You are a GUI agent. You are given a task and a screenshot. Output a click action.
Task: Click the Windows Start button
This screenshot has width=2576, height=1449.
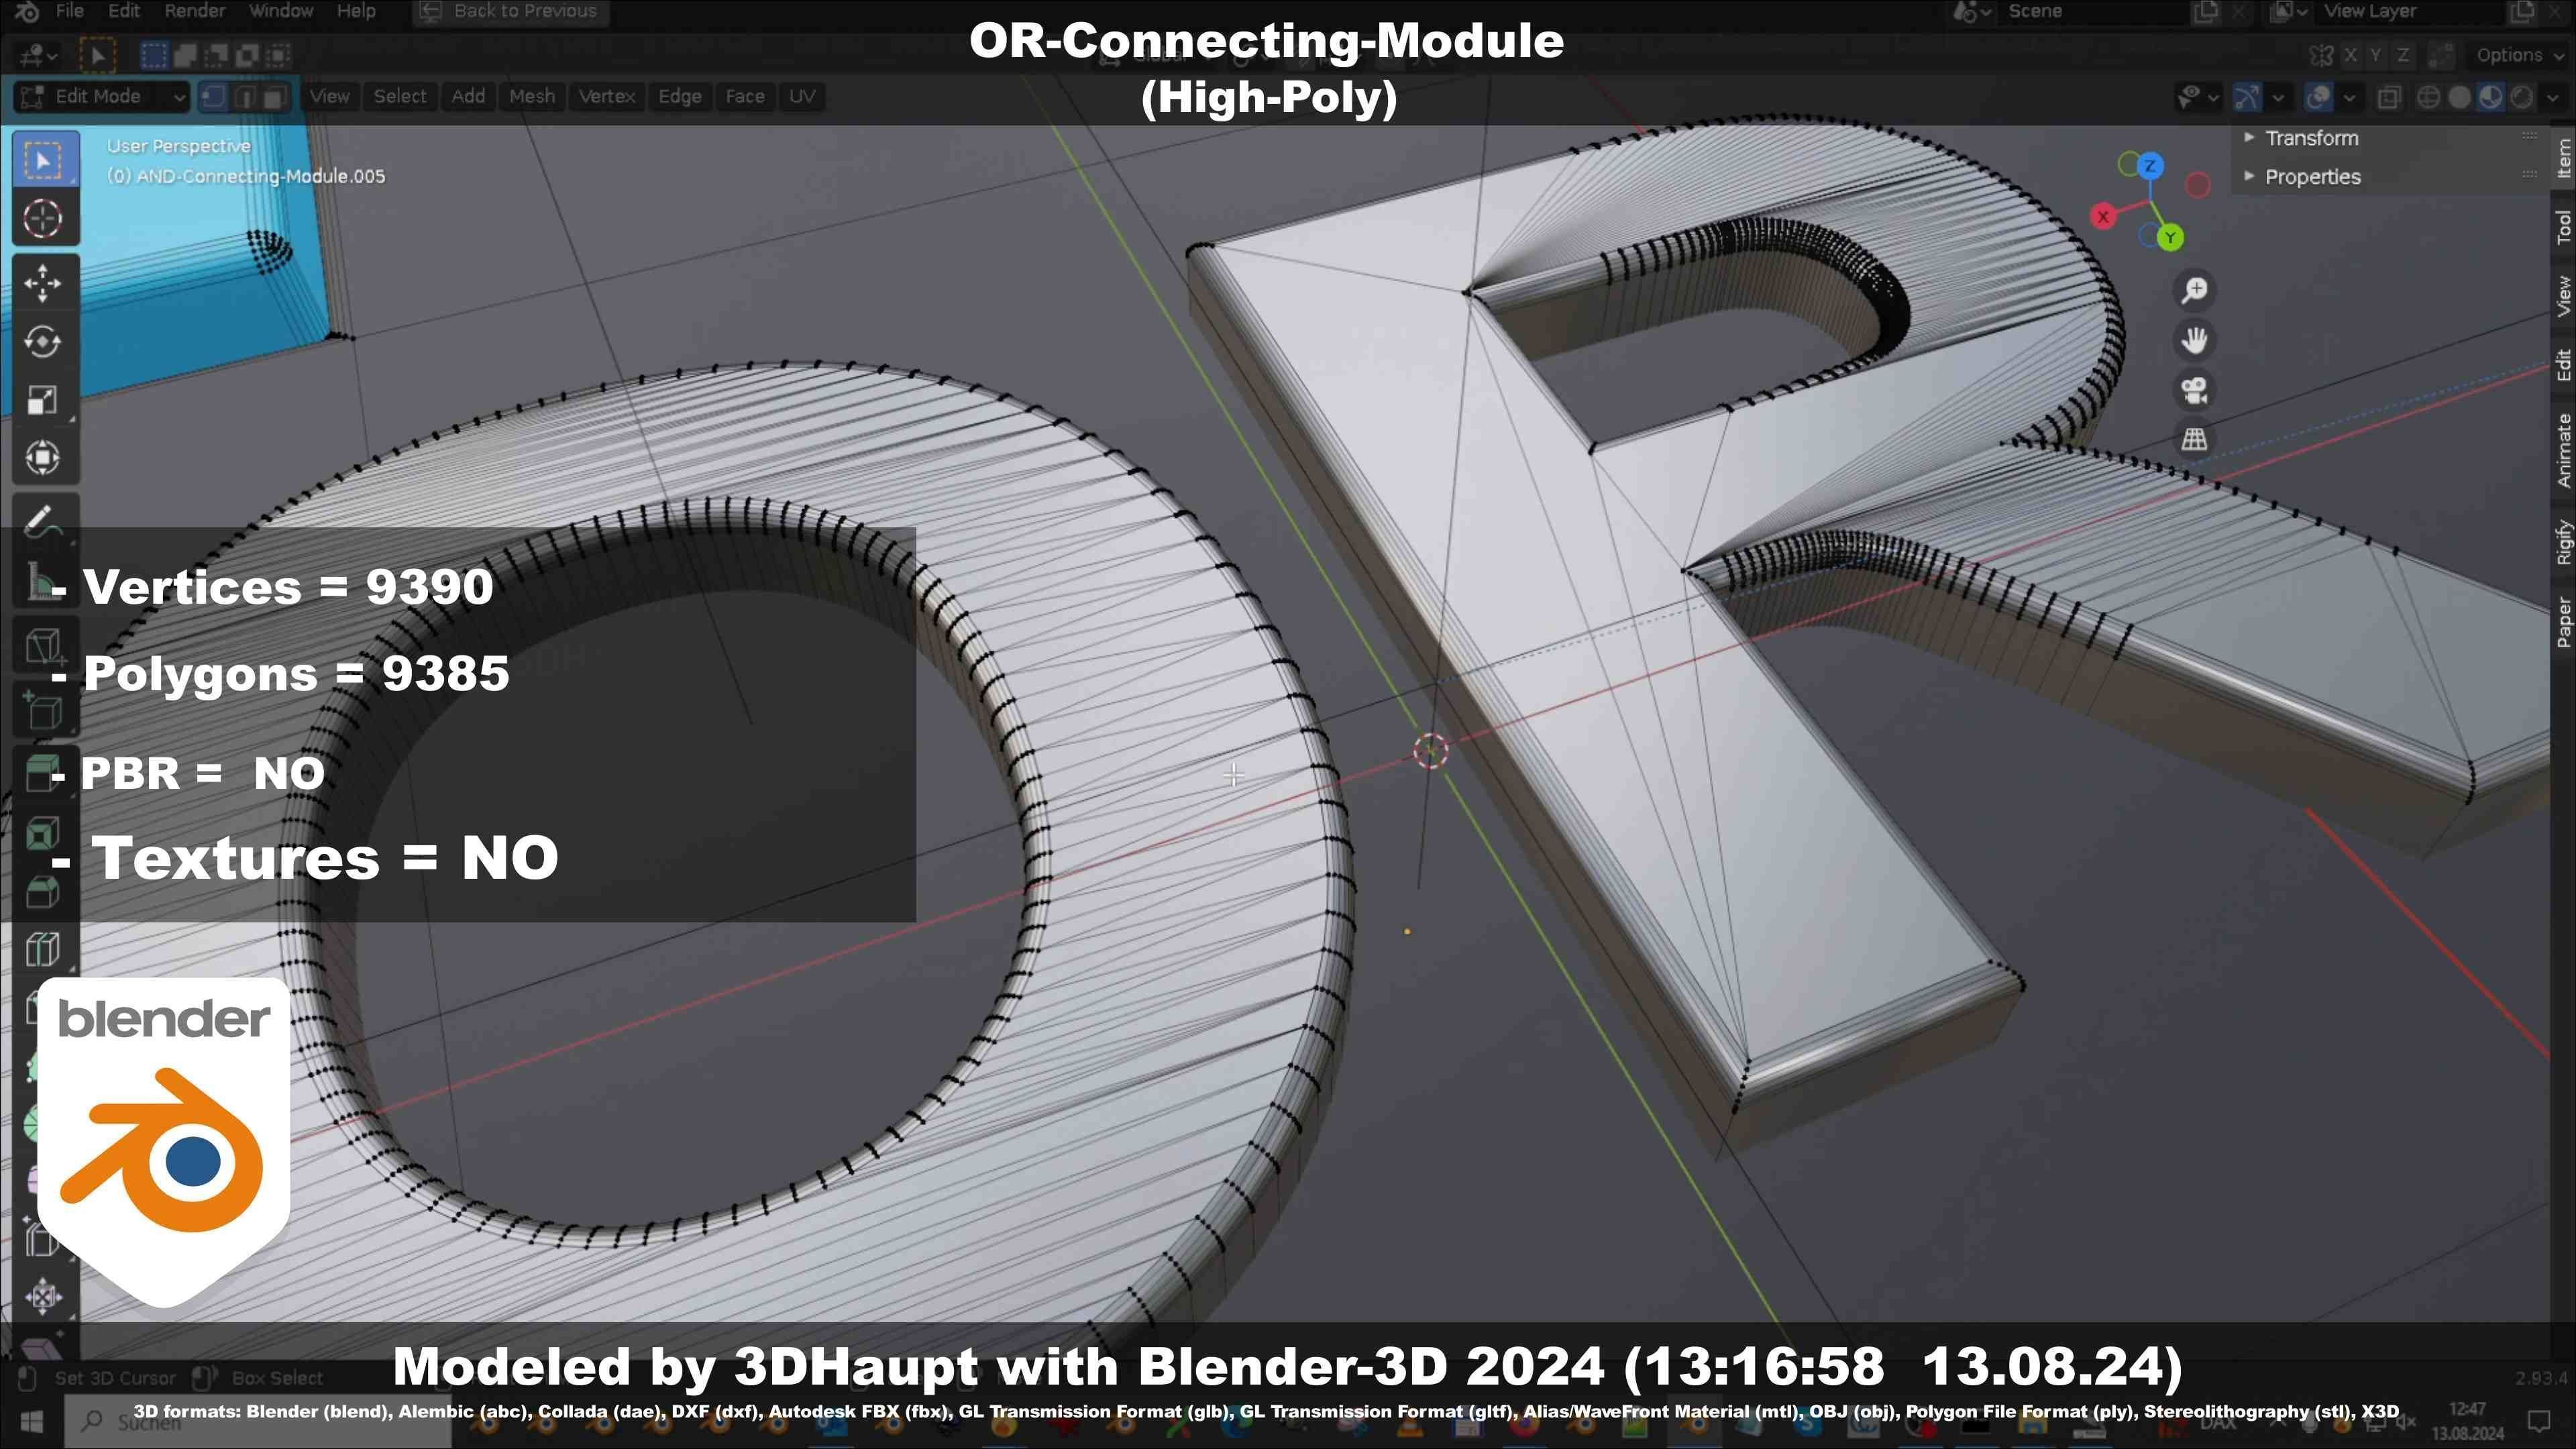31,1421
